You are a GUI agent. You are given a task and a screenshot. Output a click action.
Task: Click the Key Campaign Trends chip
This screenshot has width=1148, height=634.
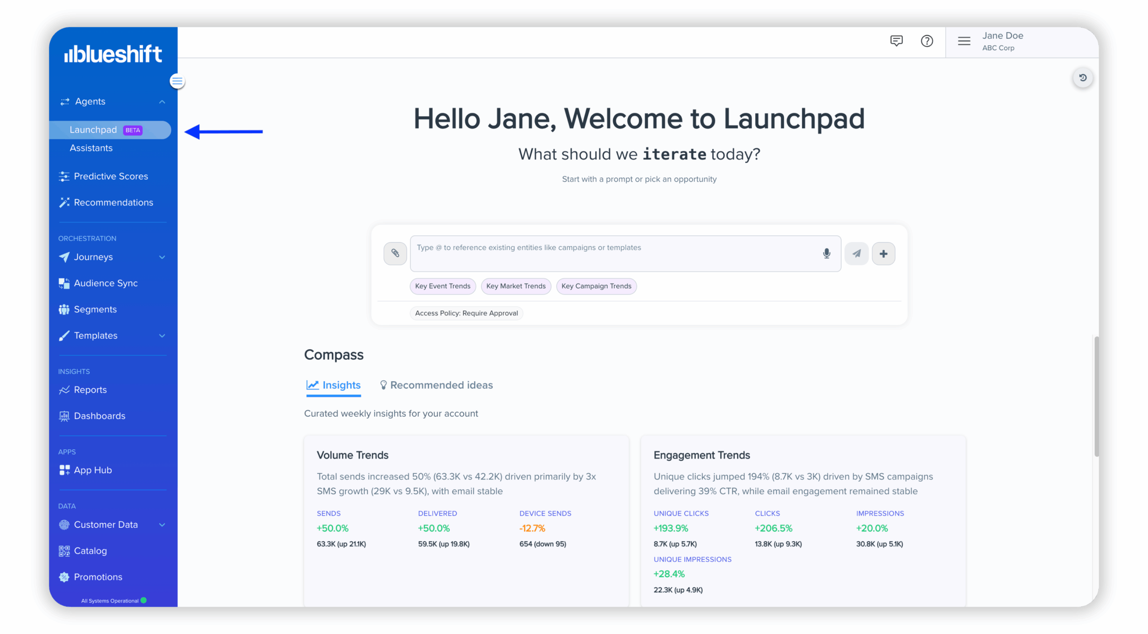click(x=596, y=286)
